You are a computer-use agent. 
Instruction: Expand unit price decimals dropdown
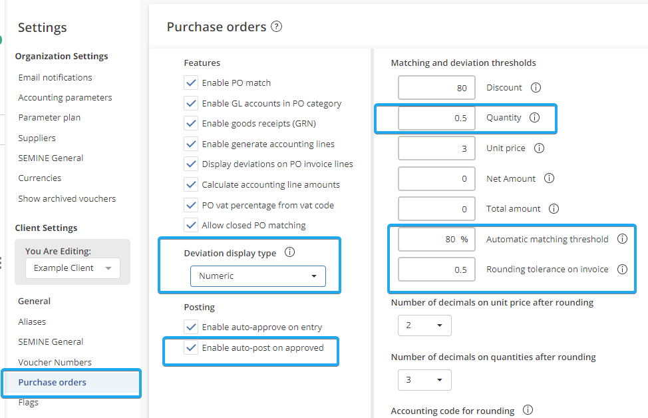[x=424, y=325]
